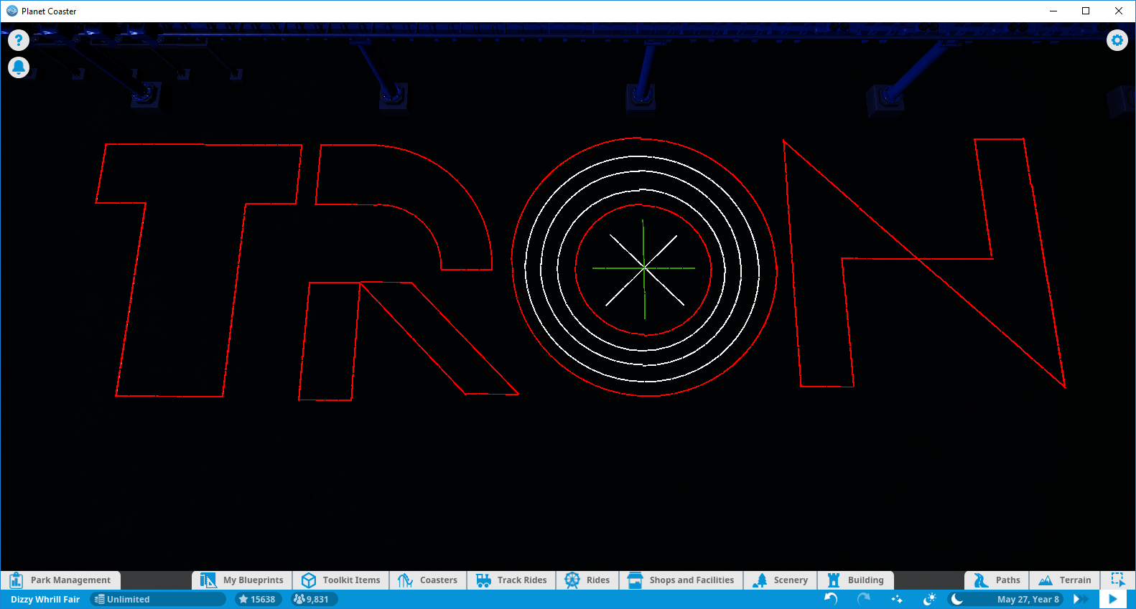Click the Planet Coaster title bar icon
Image resolution: width=1136 pixels, height=609 pixels.
pos(12,11)
